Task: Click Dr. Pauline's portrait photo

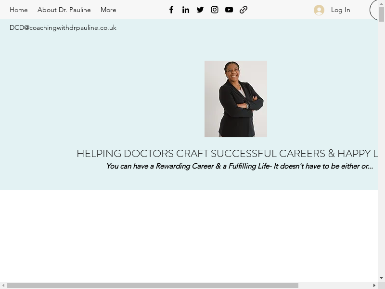Action: pos(236,99)
